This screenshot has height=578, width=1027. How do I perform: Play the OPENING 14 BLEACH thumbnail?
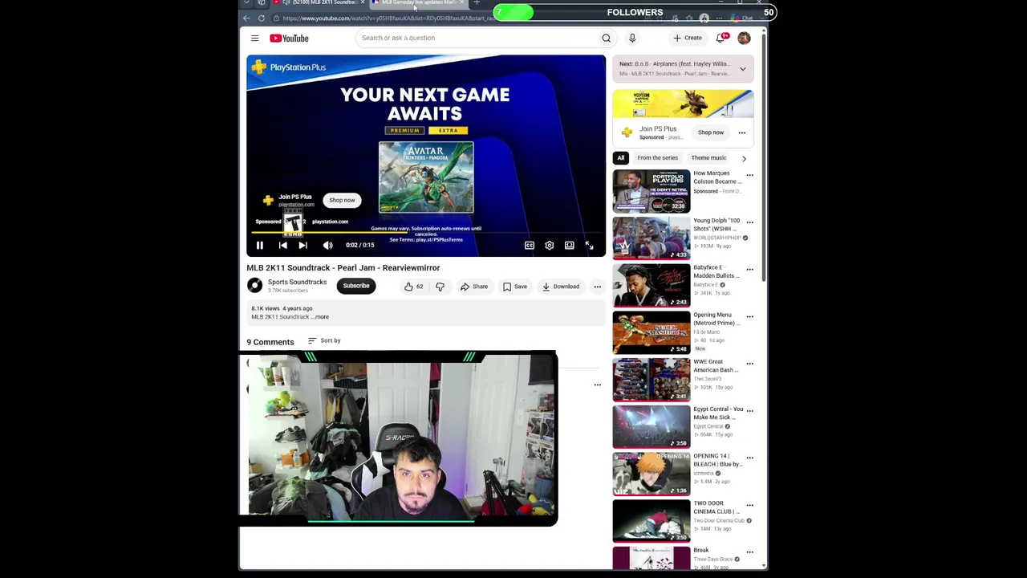[x=651, y=474]
